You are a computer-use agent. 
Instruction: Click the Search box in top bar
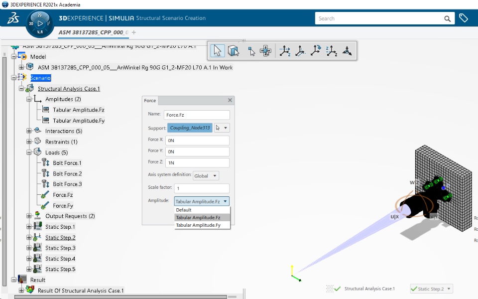coord(379,18)
